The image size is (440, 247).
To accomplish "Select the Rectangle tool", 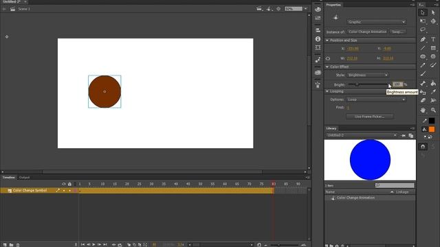I will [433, 48].
